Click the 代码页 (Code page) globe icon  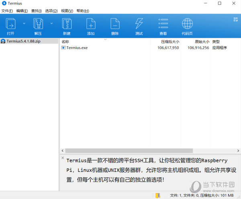187,24
